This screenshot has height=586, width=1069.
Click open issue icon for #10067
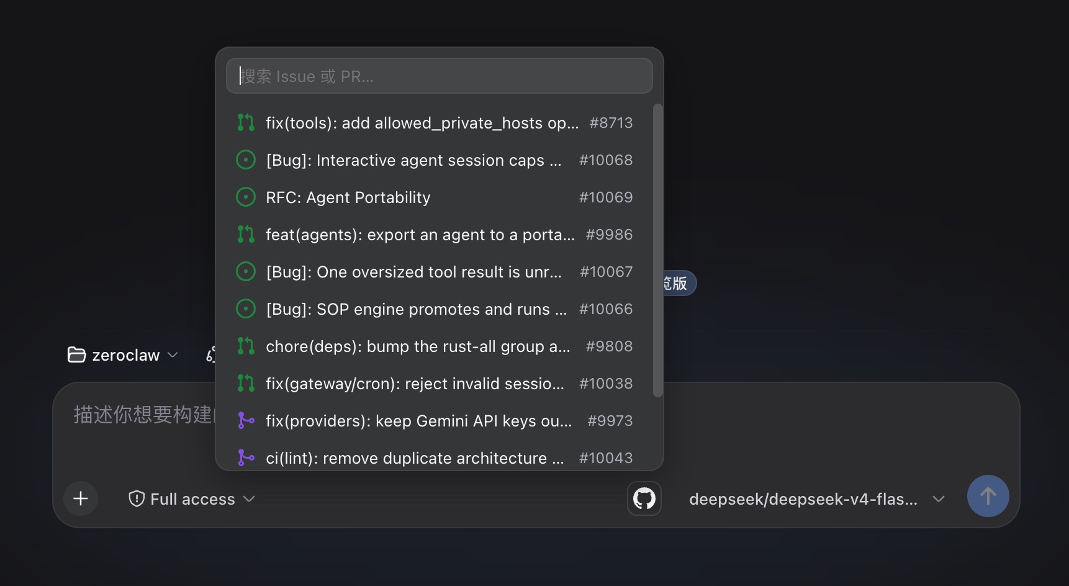point(246,272)
